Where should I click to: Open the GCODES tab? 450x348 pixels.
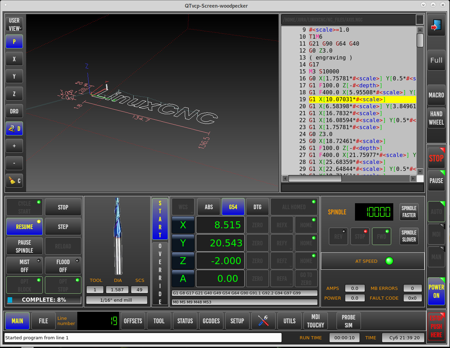coord(211,321)
